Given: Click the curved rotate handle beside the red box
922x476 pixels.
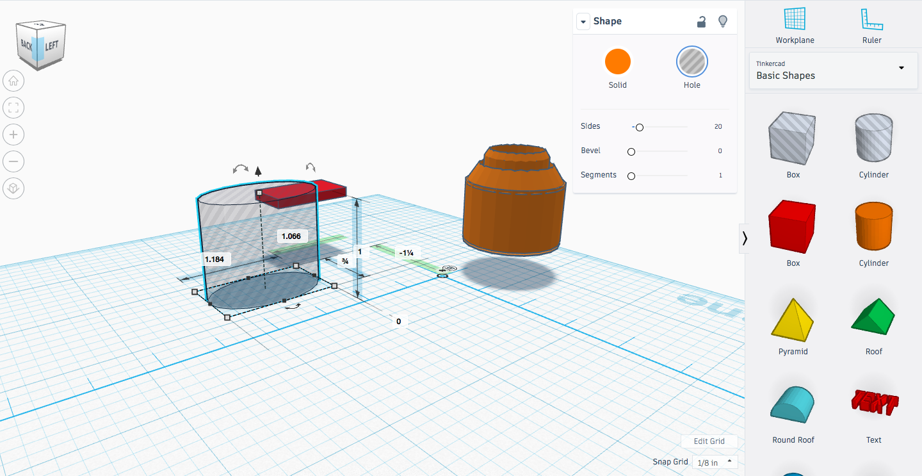Looking at the screenshot, I should point(311,167).
